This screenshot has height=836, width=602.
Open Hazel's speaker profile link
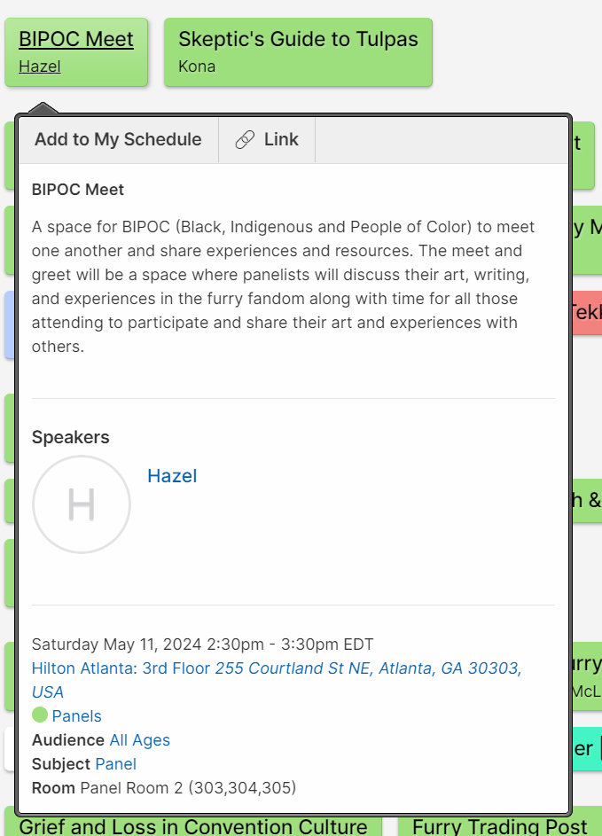coord(172,476)
